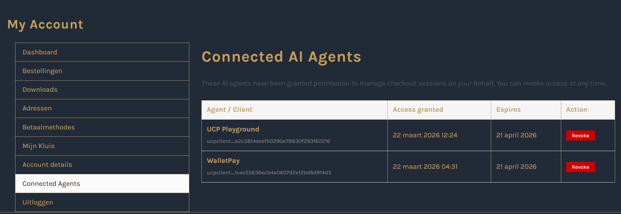
Task: Select Bestellingen from the sidebar
Action: pyautogui.click(x=42, y=71)
